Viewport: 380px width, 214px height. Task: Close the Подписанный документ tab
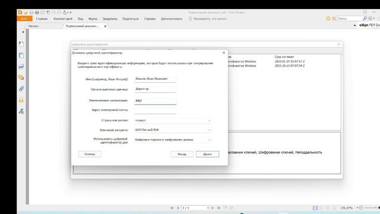coord(105,26)
